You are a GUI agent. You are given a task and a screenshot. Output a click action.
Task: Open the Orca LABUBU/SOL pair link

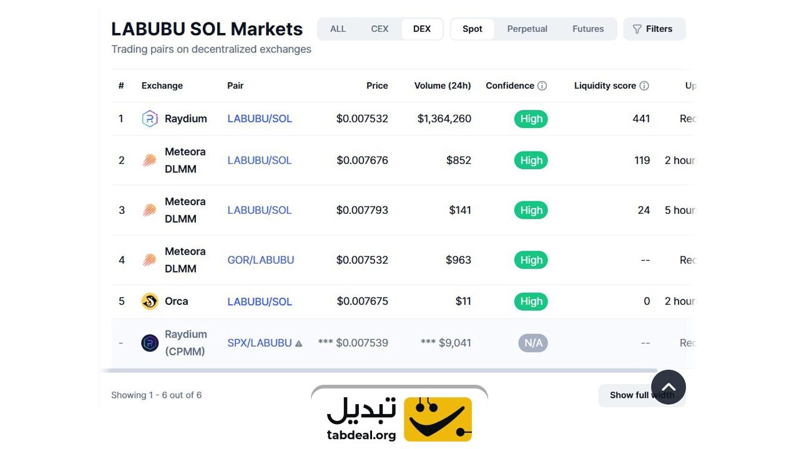pos(260,301)
